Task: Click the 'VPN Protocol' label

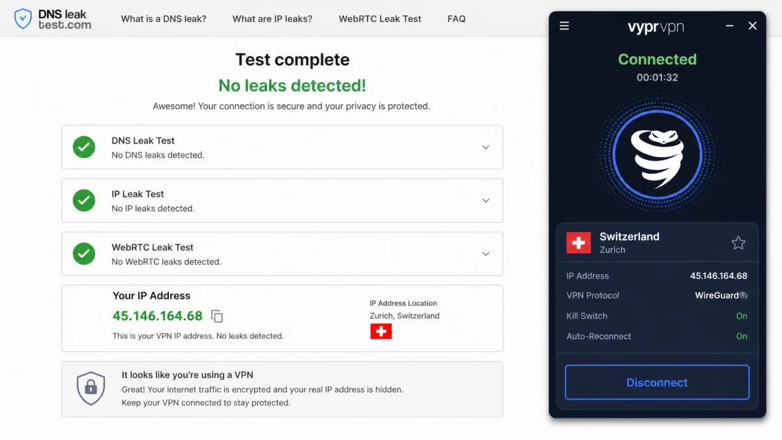Action: [592, 295]
